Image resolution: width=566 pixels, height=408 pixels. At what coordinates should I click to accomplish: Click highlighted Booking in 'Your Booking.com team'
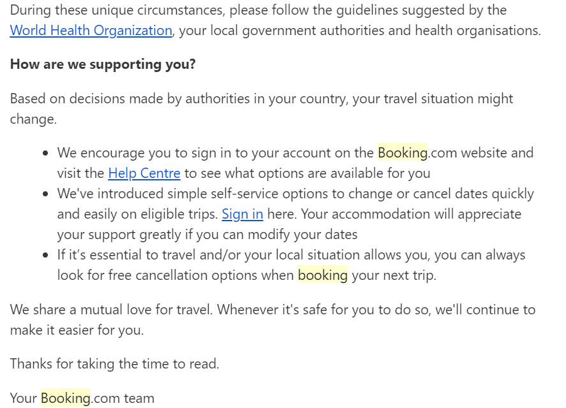(65, 398)
